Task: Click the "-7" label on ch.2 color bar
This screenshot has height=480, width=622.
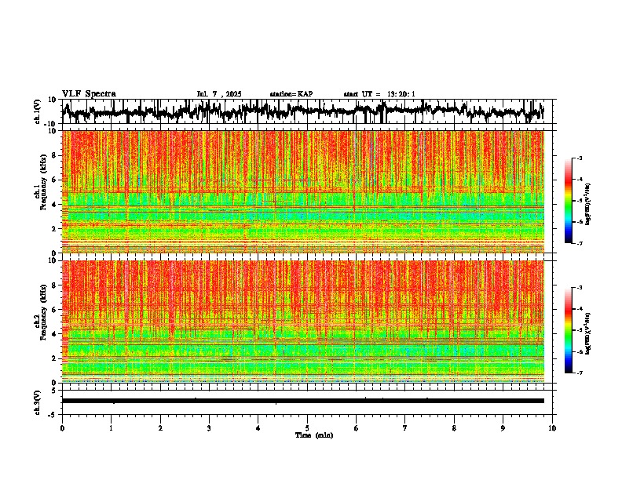Action: (579, 373)
